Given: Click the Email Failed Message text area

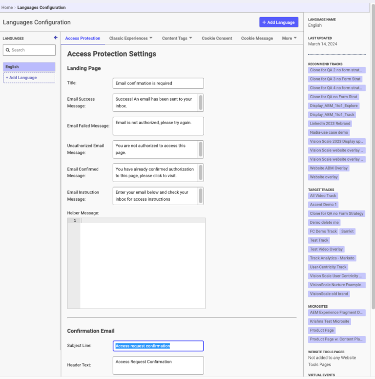Looking at the screenshot, I should coord(158,126).
